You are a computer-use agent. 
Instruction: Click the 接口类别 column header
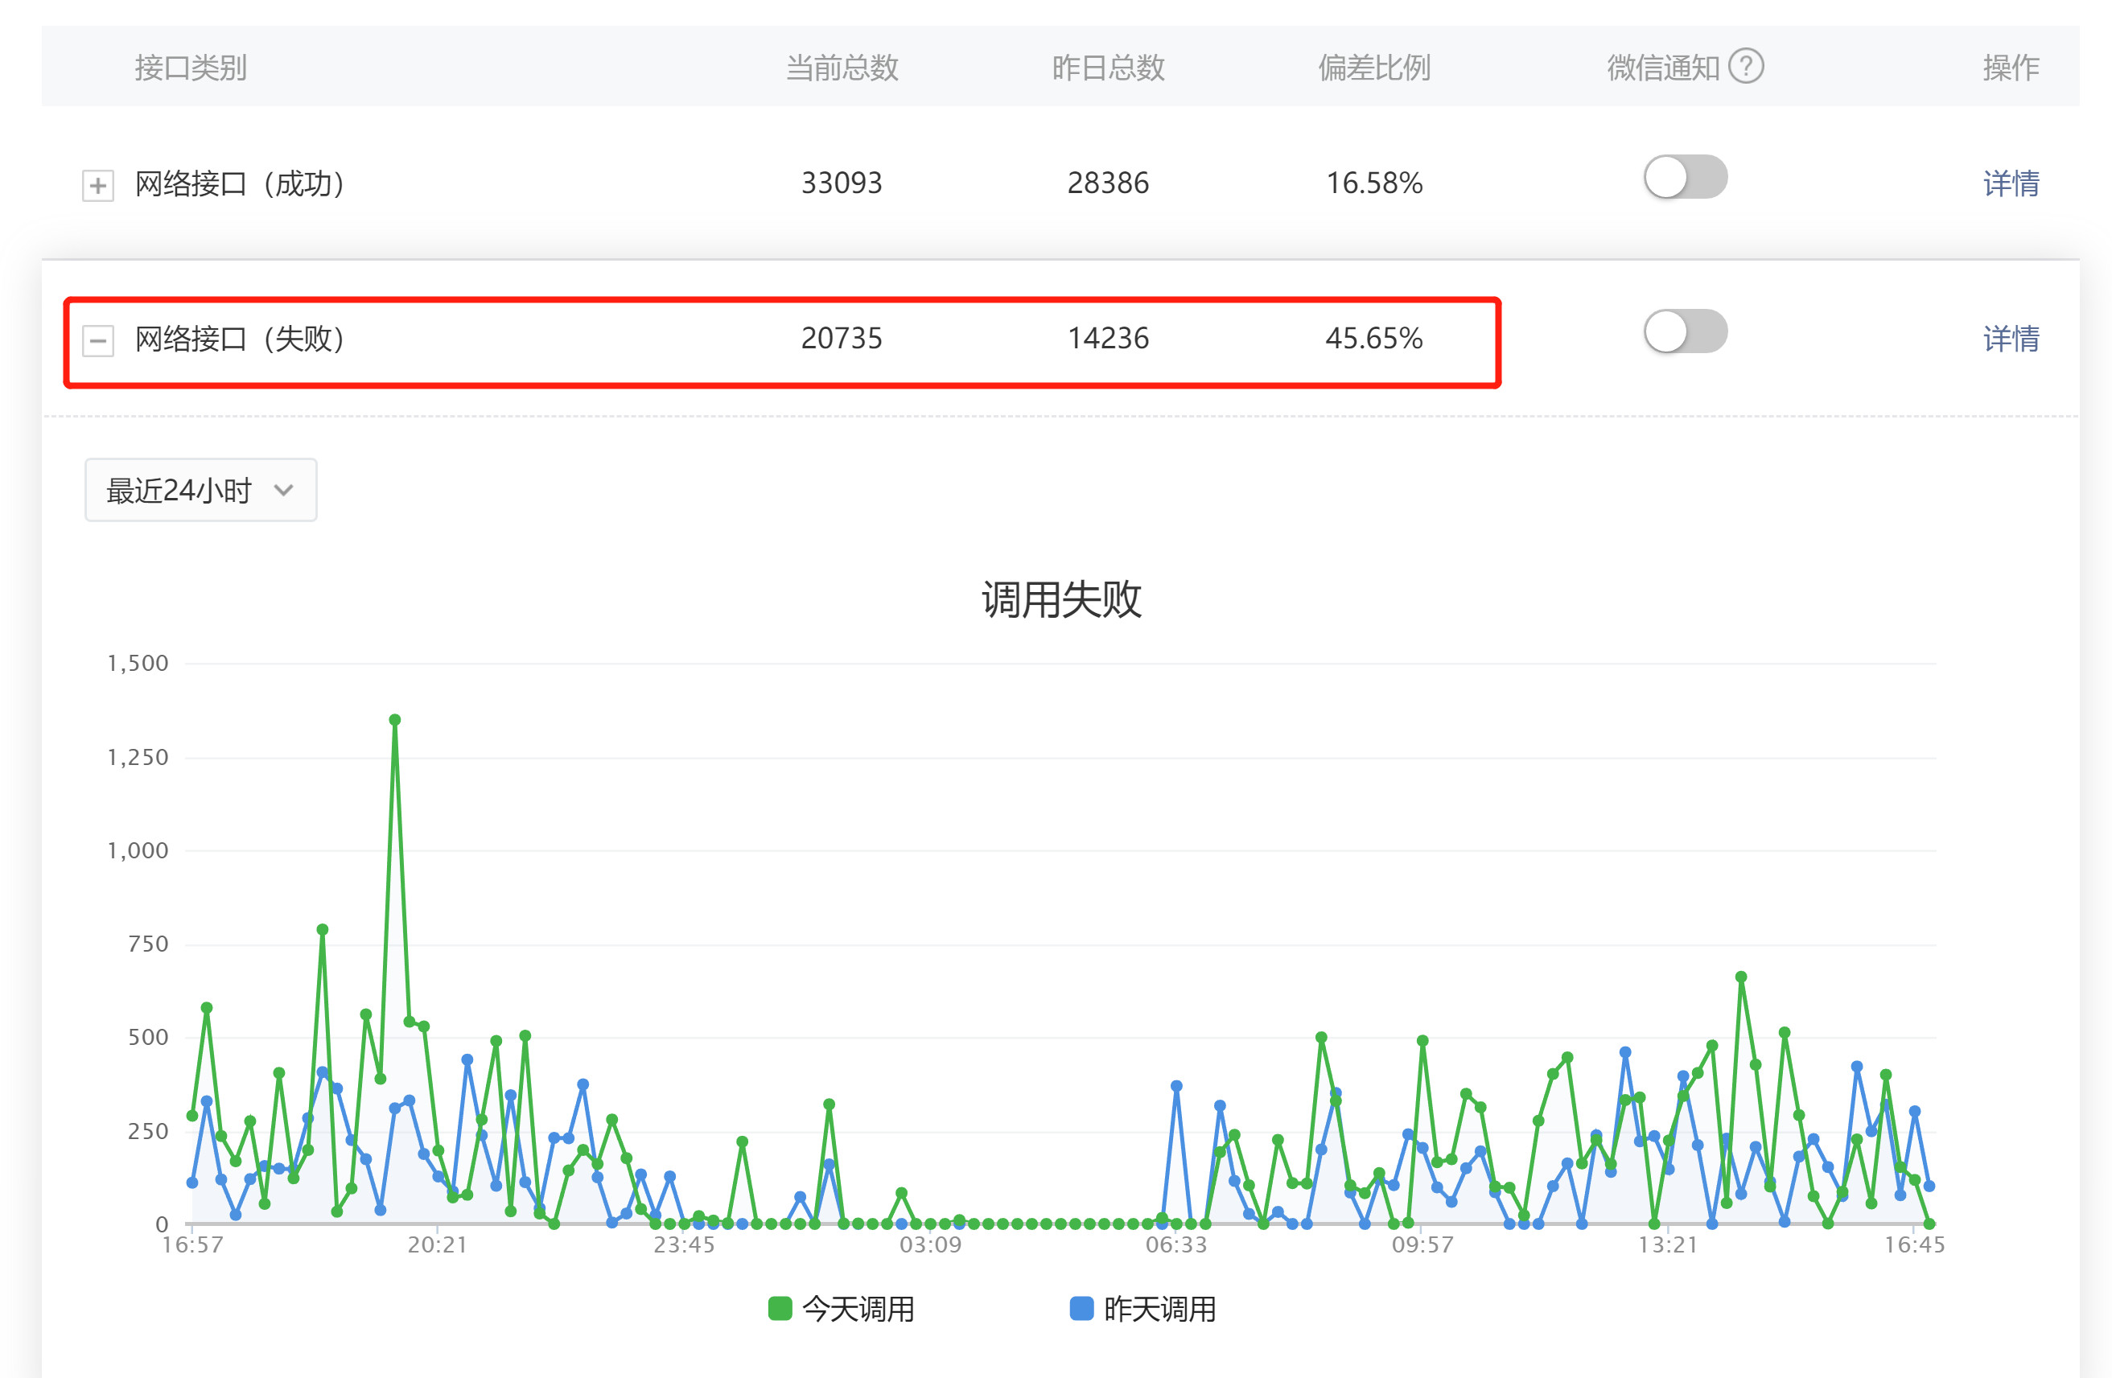190,68
